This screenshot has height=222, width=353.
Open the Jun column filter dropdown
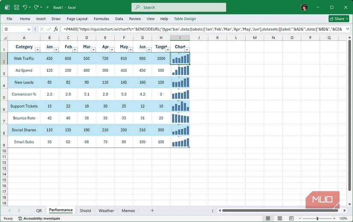click(149, 50)
